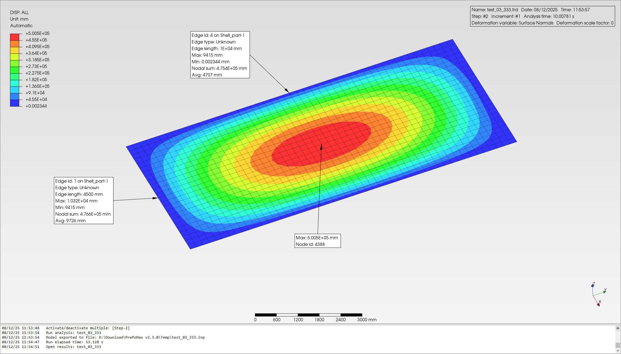Image resolution: width=621 pixels, height=354 pixels.
Task: Click the red legend color swatch
Action: click(x=15, y=37)
